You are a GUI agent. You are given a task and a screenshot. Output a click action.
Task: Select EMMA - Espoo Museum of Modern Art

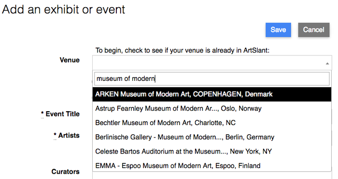pos(212,166)
